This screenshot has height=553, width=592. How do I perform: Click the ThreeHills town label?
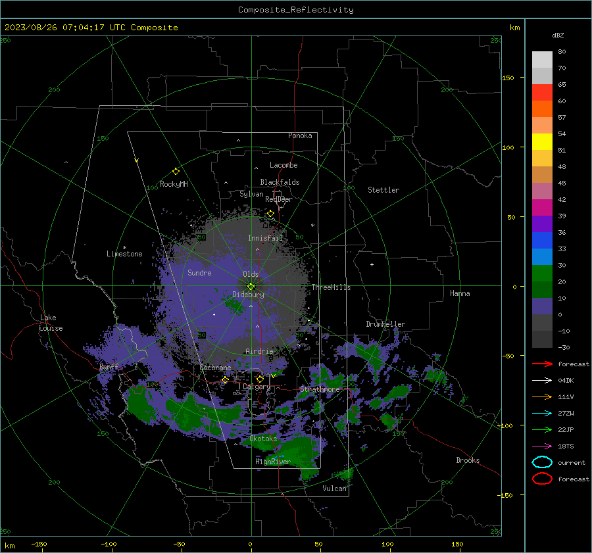[331, 287]
